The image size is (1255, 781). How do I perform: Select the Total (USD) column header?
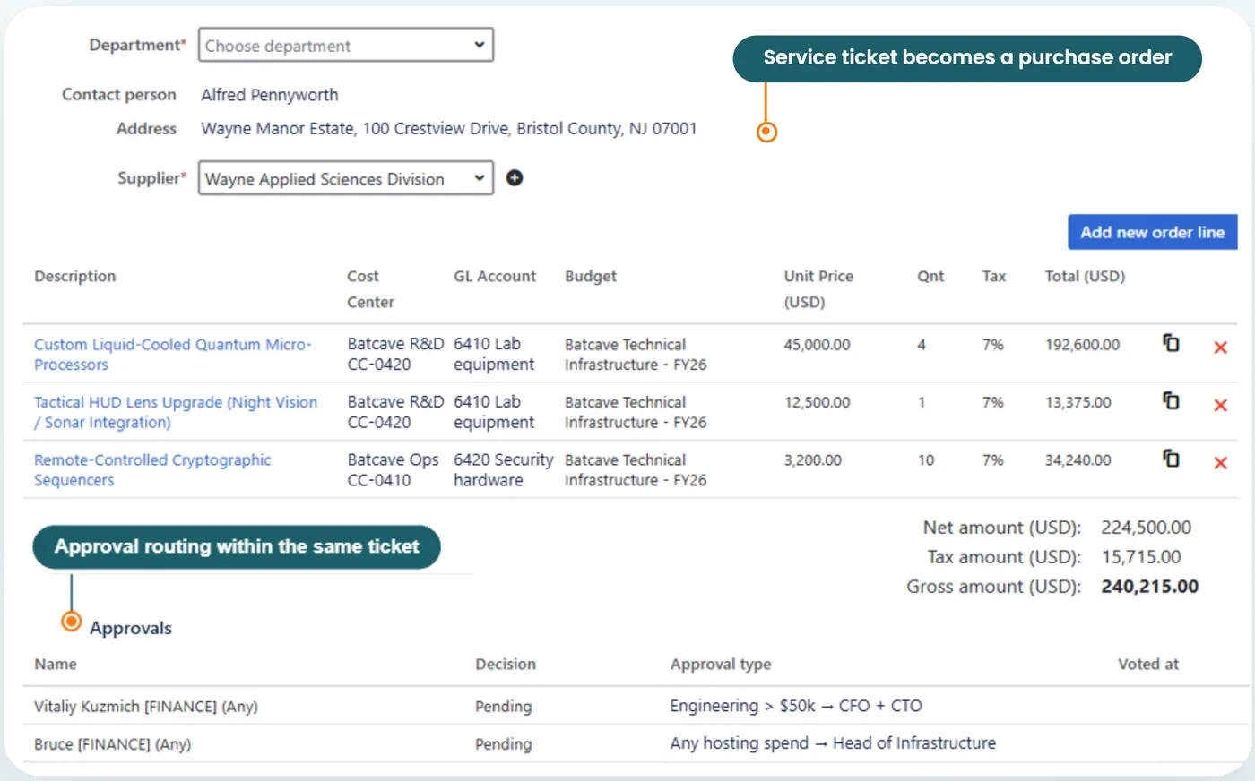(1085, 277)
